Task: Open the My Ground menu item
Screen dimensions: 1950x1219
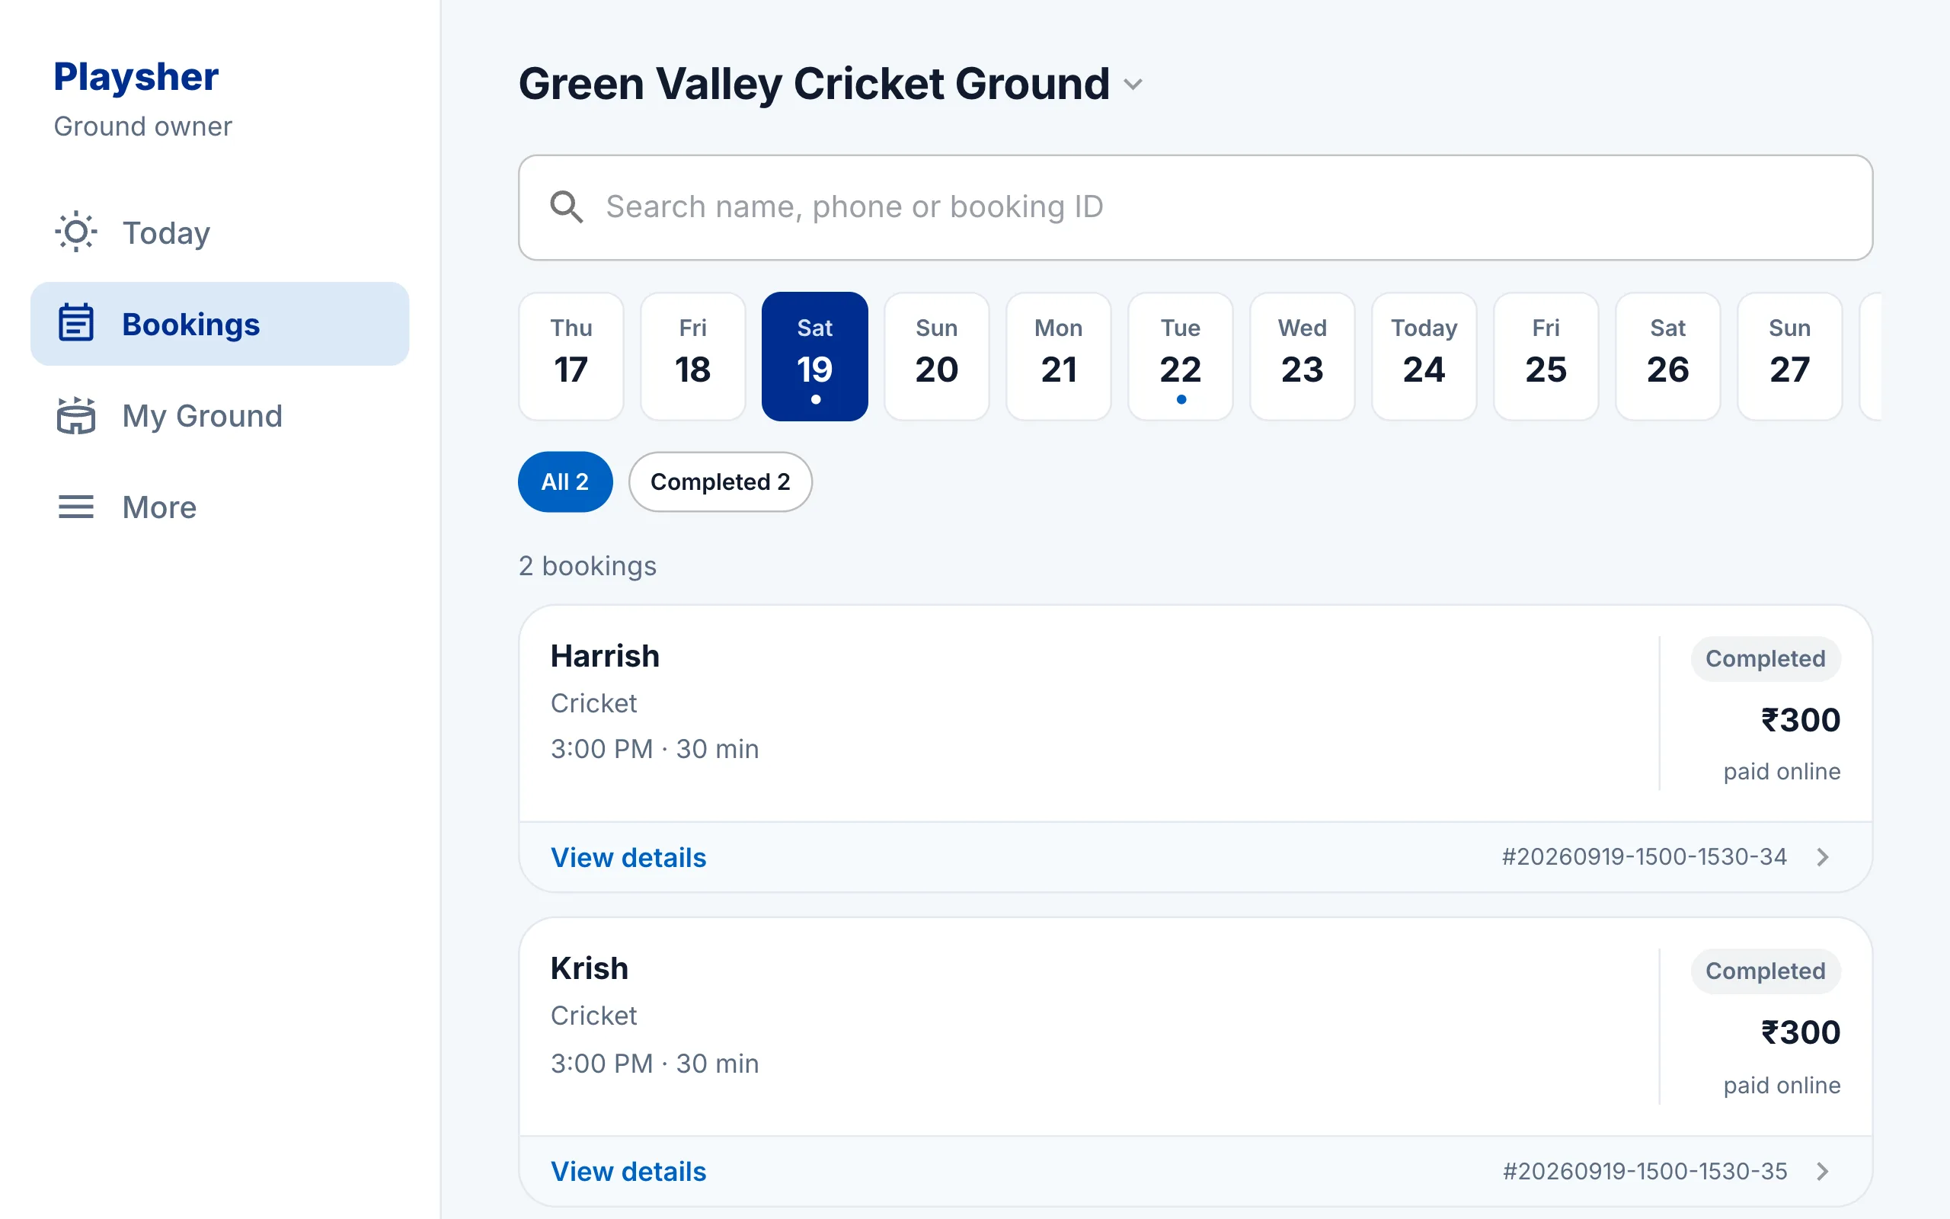Action: pyautogui.click(x=220, y=415)
